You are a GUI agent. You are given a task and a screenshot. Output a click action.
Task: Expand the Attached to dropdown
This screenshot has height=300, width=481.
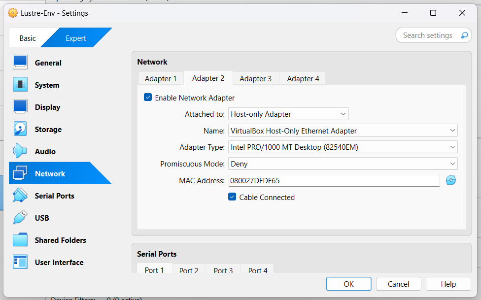pos(288,114)
